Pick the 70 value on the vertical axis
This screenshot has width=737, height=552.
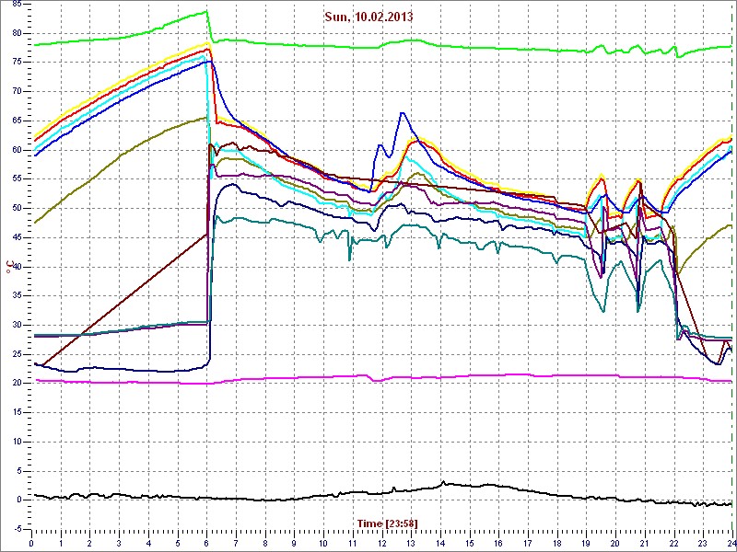click(16, 91)
